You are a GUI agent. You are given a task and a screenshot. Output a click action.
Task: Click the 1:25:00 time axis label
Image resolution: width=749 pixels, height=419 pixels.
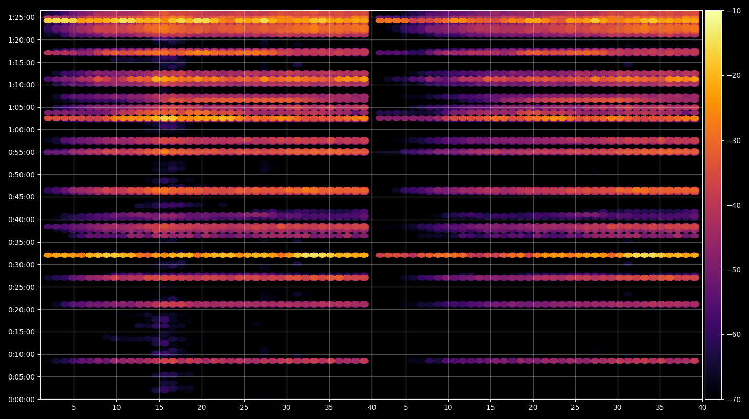tap(22, 17)
